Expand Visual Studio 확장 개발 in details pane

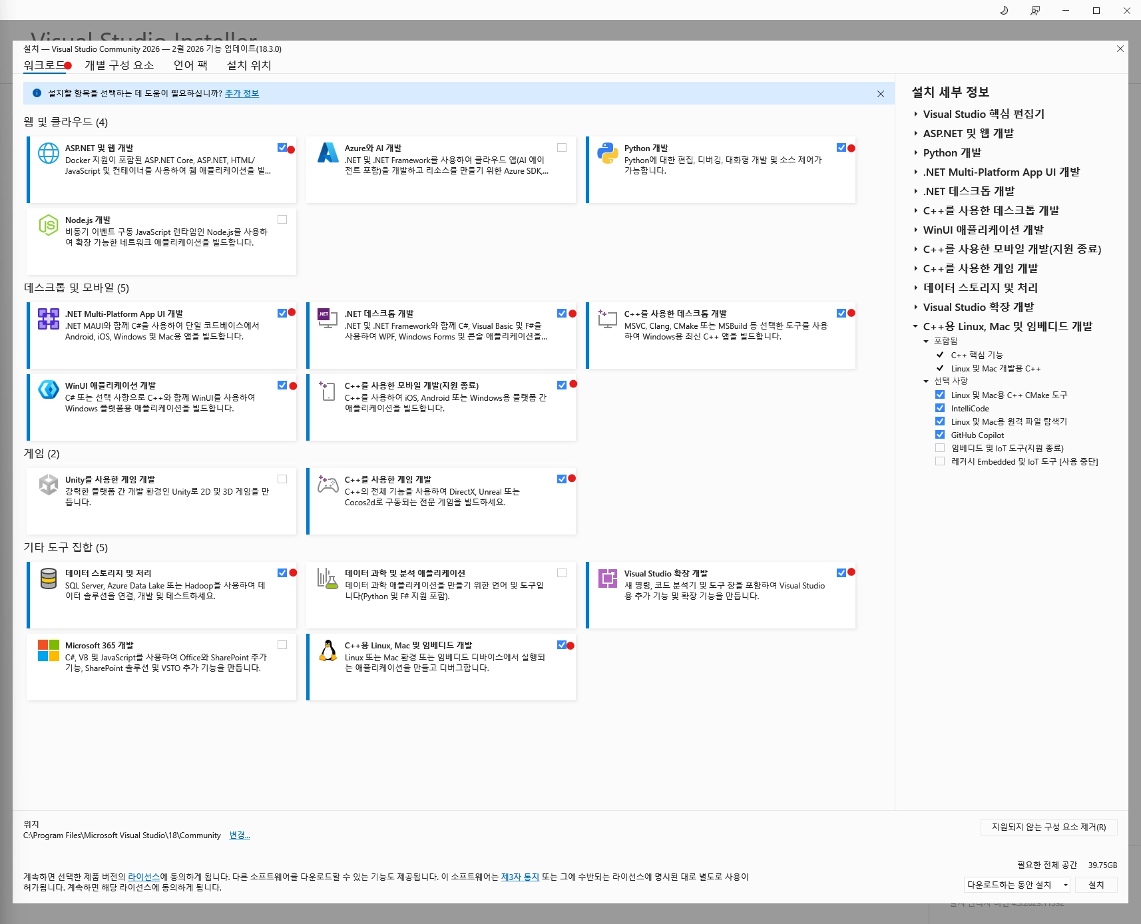pos(916,308)
